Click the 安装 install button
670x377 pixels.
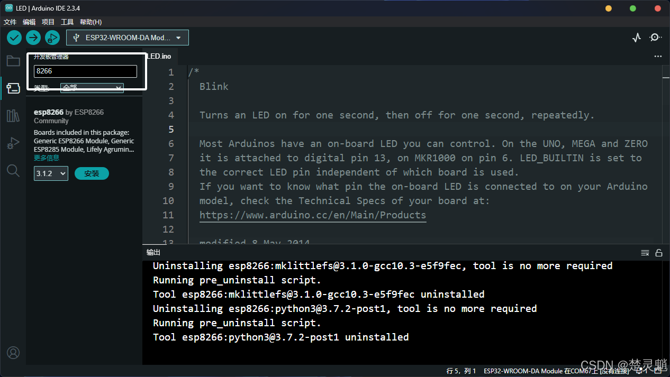pyautogui.click(x=92, y=173)
